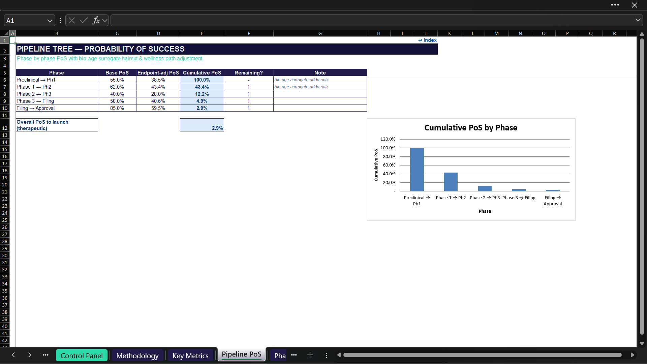Click the horizontal scrollbar thumb
This screenshot has width=647, height=364.
point(483,355)
